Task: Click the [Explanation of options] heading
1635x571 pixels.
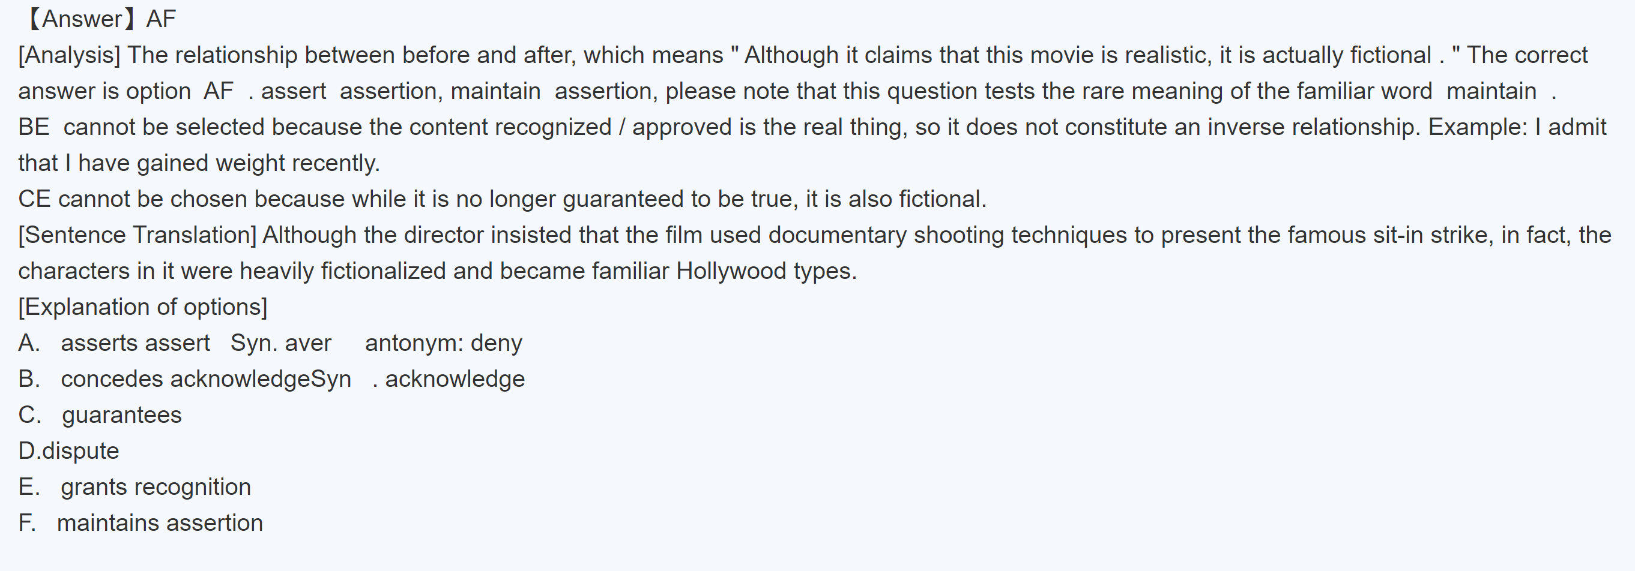Action: tap(143, 306)
